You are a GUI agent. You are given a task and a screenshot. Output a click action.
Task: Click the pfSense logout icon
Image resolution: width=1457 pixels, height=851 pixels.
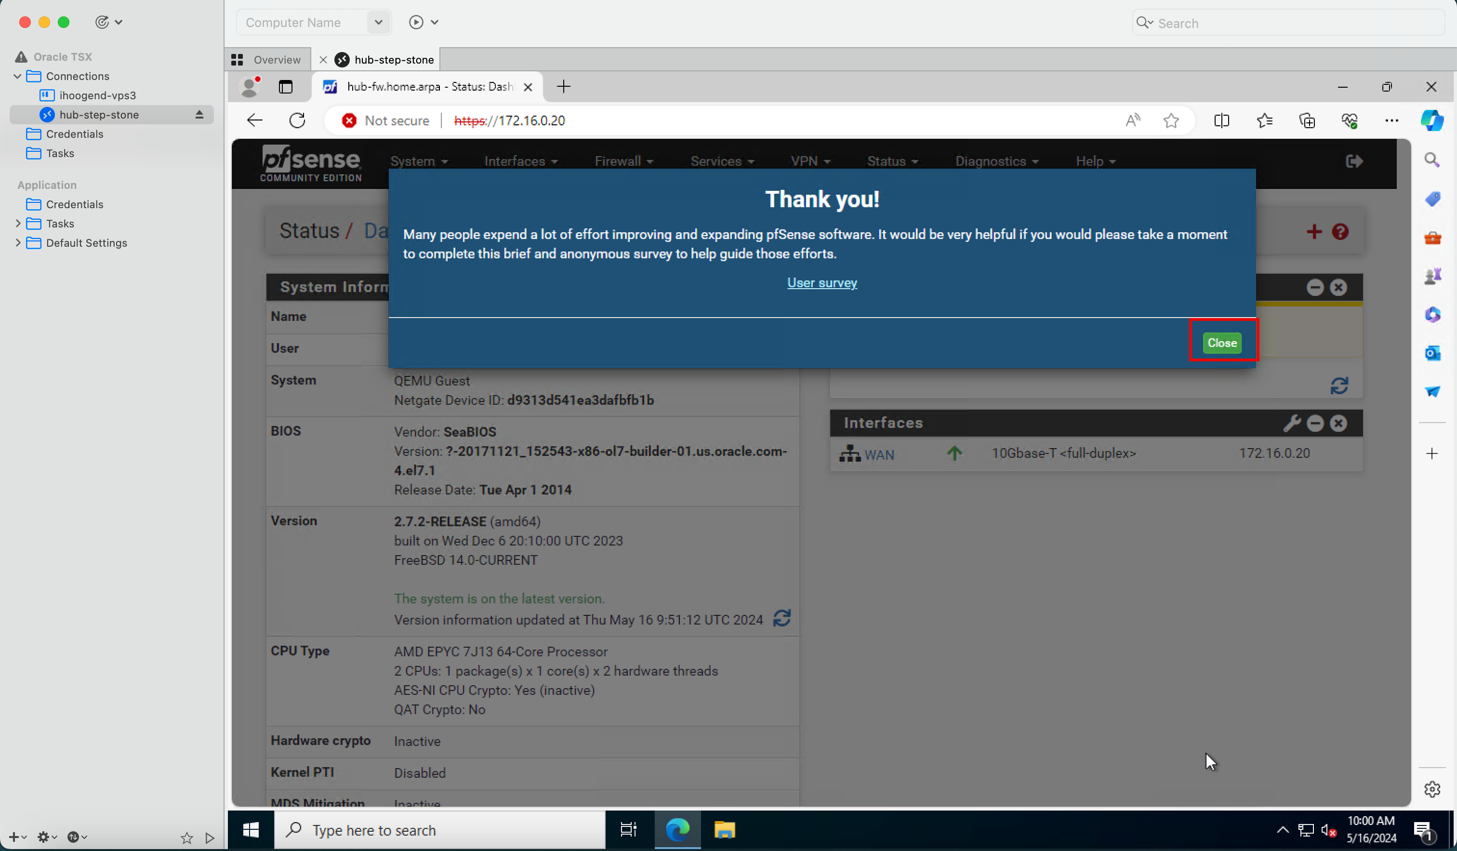(1353, 161)
